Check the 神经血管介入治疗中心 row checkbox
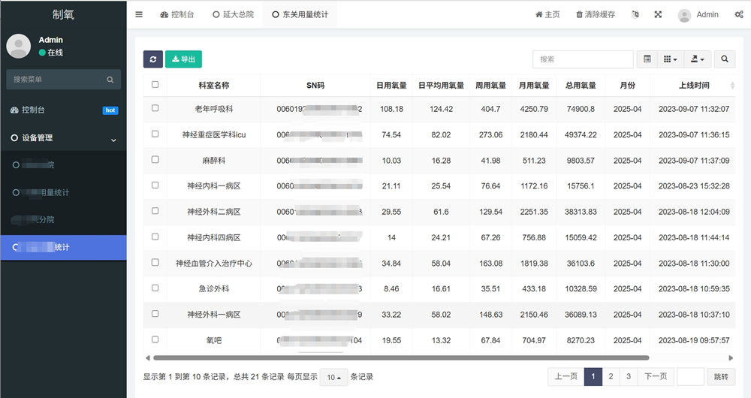 155,263
